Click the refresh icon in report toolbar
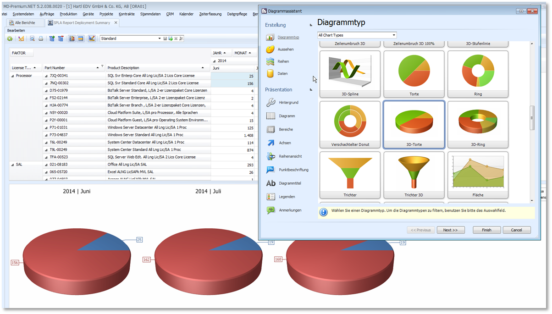Screen dimensions: 552x314 click(10, 39)
